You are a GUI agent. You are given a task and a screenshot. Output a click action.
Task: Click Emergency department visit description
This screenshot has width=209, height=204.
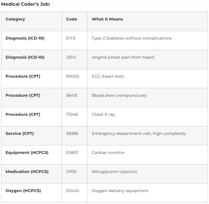[x=139, y=133]
